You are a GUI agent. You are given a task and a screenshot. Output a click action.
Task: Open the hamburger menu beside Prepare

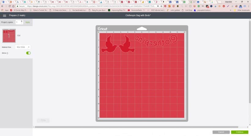5,16
